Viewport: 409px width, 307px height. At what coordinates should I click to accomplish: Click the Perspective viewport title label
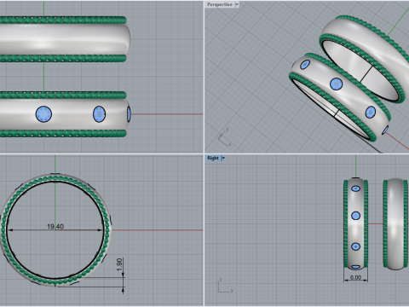(x=220, y=4)
